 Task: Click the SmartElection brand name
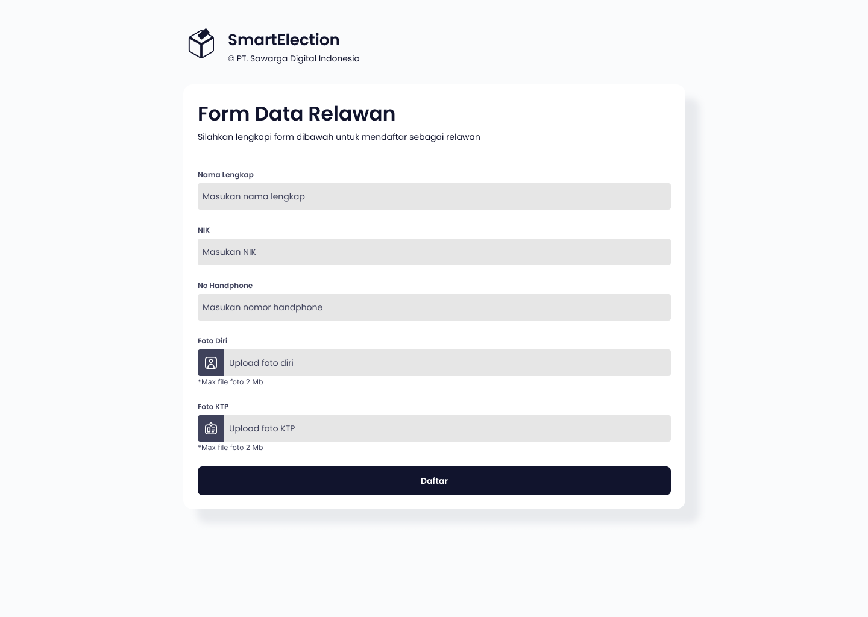coord(283,40)
